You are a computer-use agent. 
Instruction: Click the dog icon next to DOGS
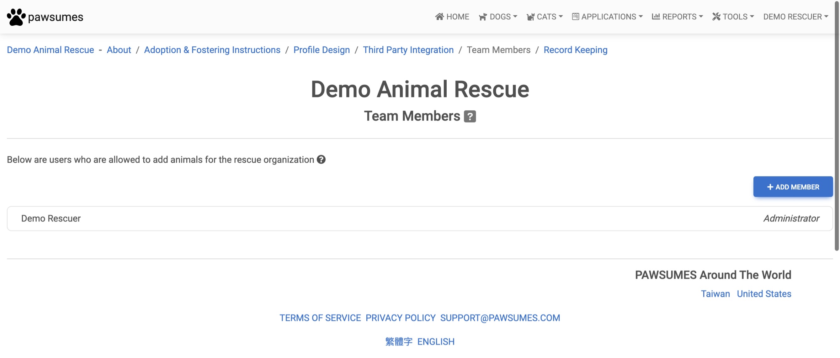[x=483, y=17]
